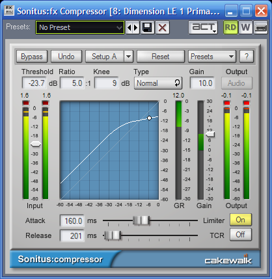Image resolution: width=272 pixels, height=279 pixels.
Task: Close the compressor window
Action: coord(261,11)
